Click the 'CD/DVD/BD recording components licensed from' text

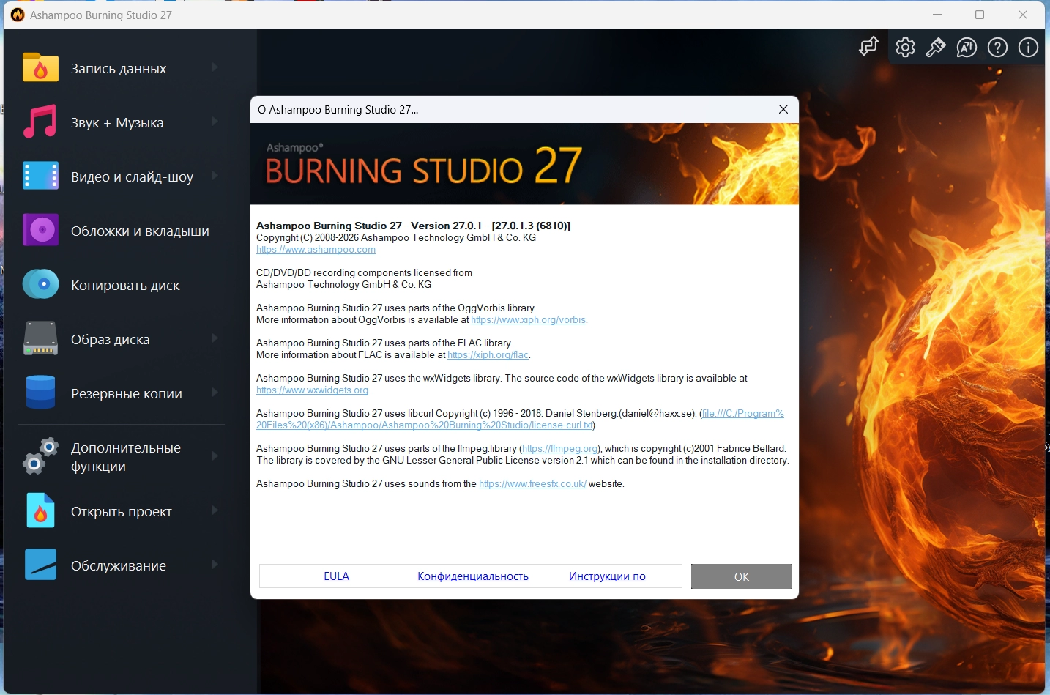pos(364,273)
